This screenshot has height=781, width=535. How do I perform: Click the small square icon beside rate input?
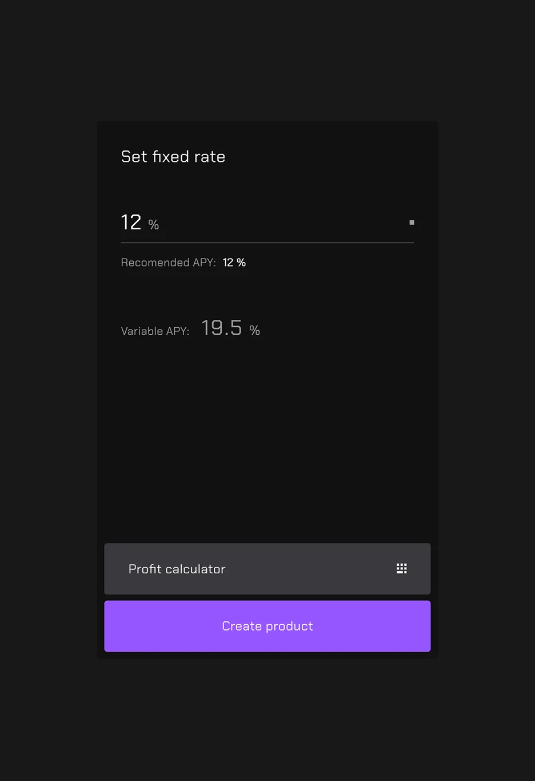[412, 222]
